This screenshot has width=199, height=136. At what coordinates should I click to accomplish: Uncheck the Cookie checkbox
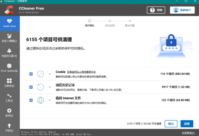click(31, 74)
